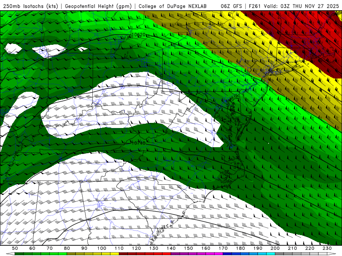Click the 150 value on the legend

(188, 248)
